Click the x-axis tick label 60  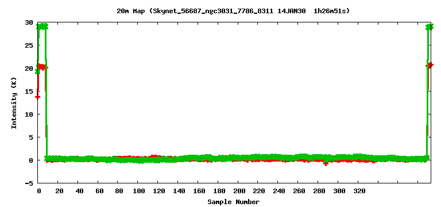pyautogui.click(x=98, y=191)
